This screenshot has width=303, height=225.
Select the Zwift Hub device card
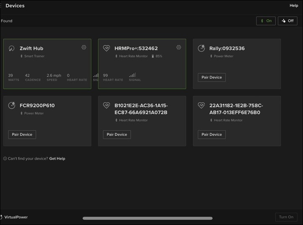pyautogui.click(x=47, y=64)
